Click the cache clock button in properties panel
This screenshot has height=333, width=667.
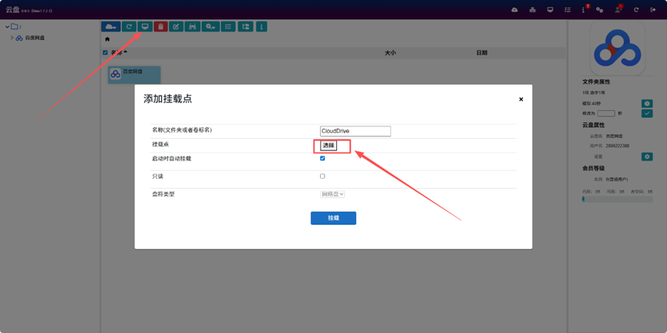tap(647, 103)
